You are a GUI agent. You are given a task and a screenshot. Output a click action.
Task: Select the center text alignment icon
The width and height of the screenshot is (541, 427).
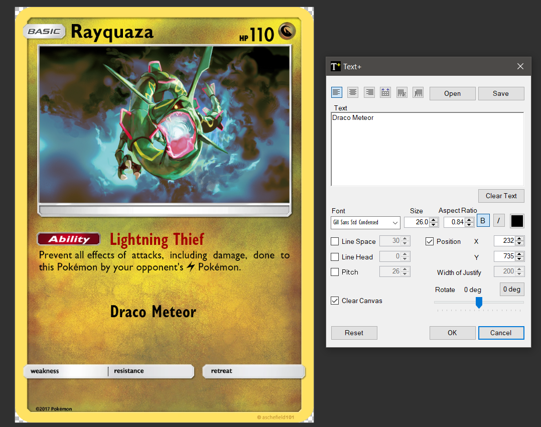tap(352, 92)
